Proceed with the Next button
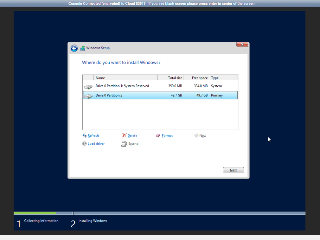Viewport: 320px width, 240px height. [233, 170]
